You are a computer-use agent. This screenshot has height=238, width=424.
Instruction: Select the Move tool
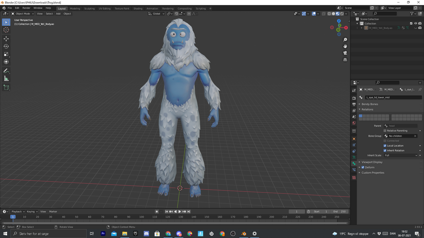(6, 39)
